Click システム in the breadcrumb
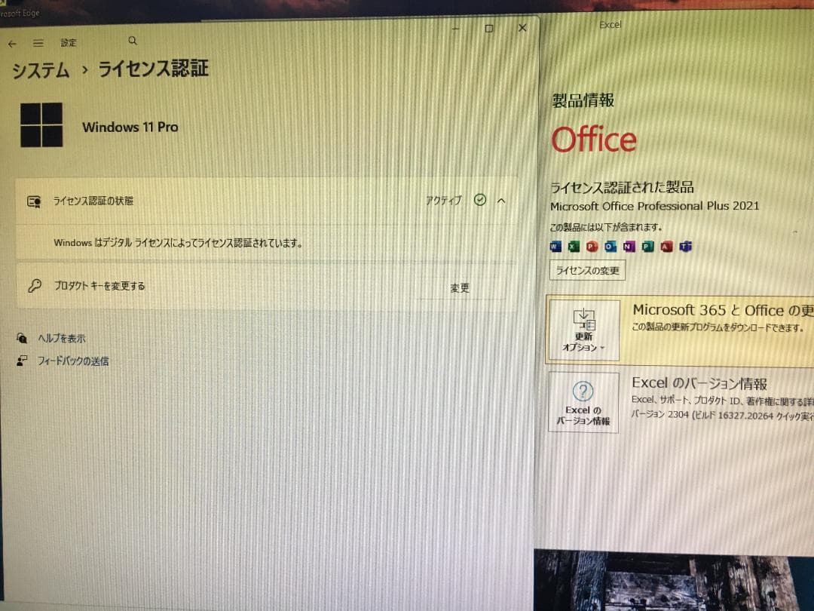814x611 pixels. (39, 69)
